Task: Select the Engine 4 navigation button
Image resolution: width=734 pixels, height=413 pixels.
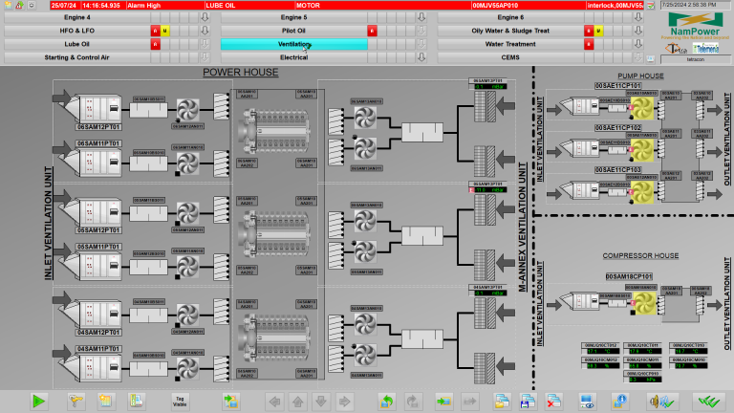Action: click(x=77, y=17)
